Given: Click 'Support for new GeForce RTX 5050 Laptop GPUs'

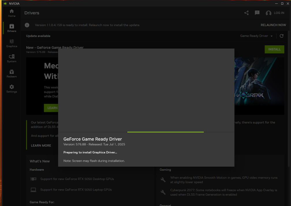Looking at the screenshot, I should pos(76,190).
